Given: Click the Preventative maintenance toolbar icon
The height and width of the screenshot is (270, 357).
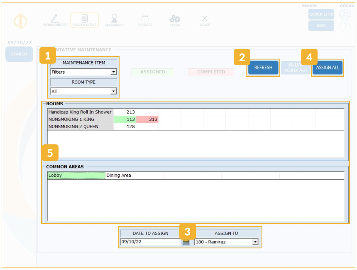Looking at the screenshot, I should [x=84, y=20].
